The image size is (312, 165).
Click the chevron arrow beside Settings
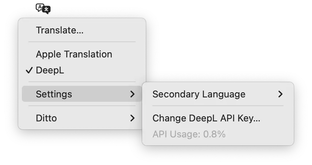coord(132,94)
